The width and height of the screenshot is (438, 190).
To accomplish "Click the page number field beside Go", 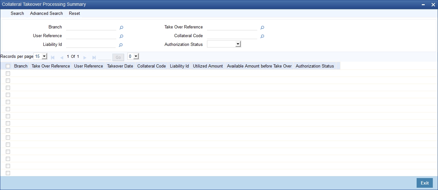I will (x=105, y=57).
